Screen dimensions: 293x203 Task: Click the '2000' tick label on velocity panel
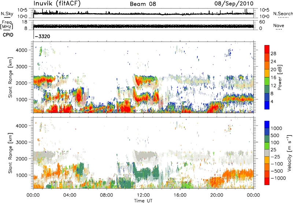[21, 159]
